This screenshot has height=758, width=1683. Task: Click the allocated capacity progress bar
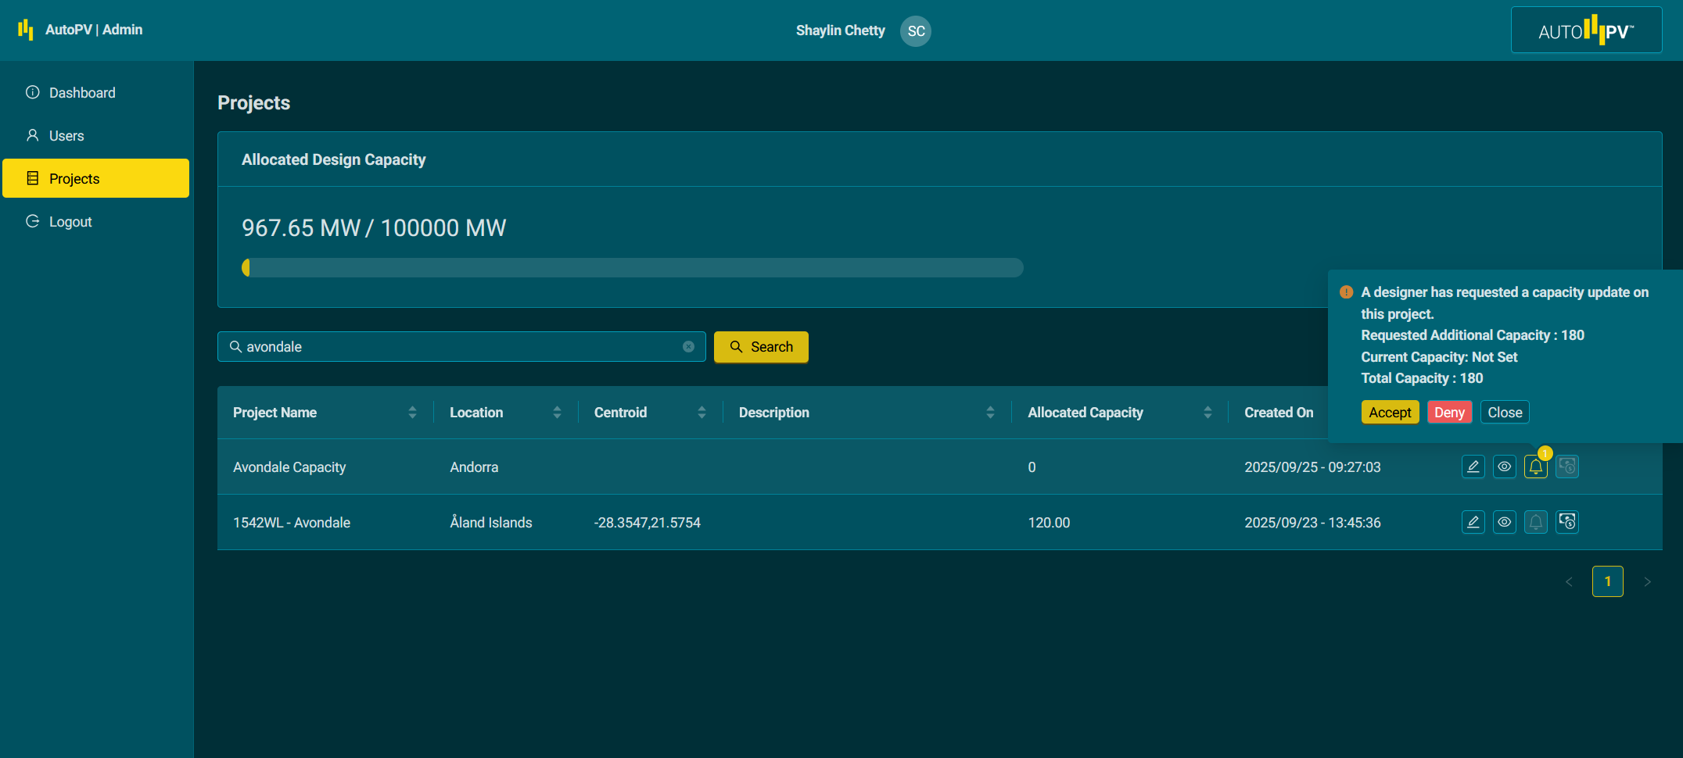tap(632, 268)
